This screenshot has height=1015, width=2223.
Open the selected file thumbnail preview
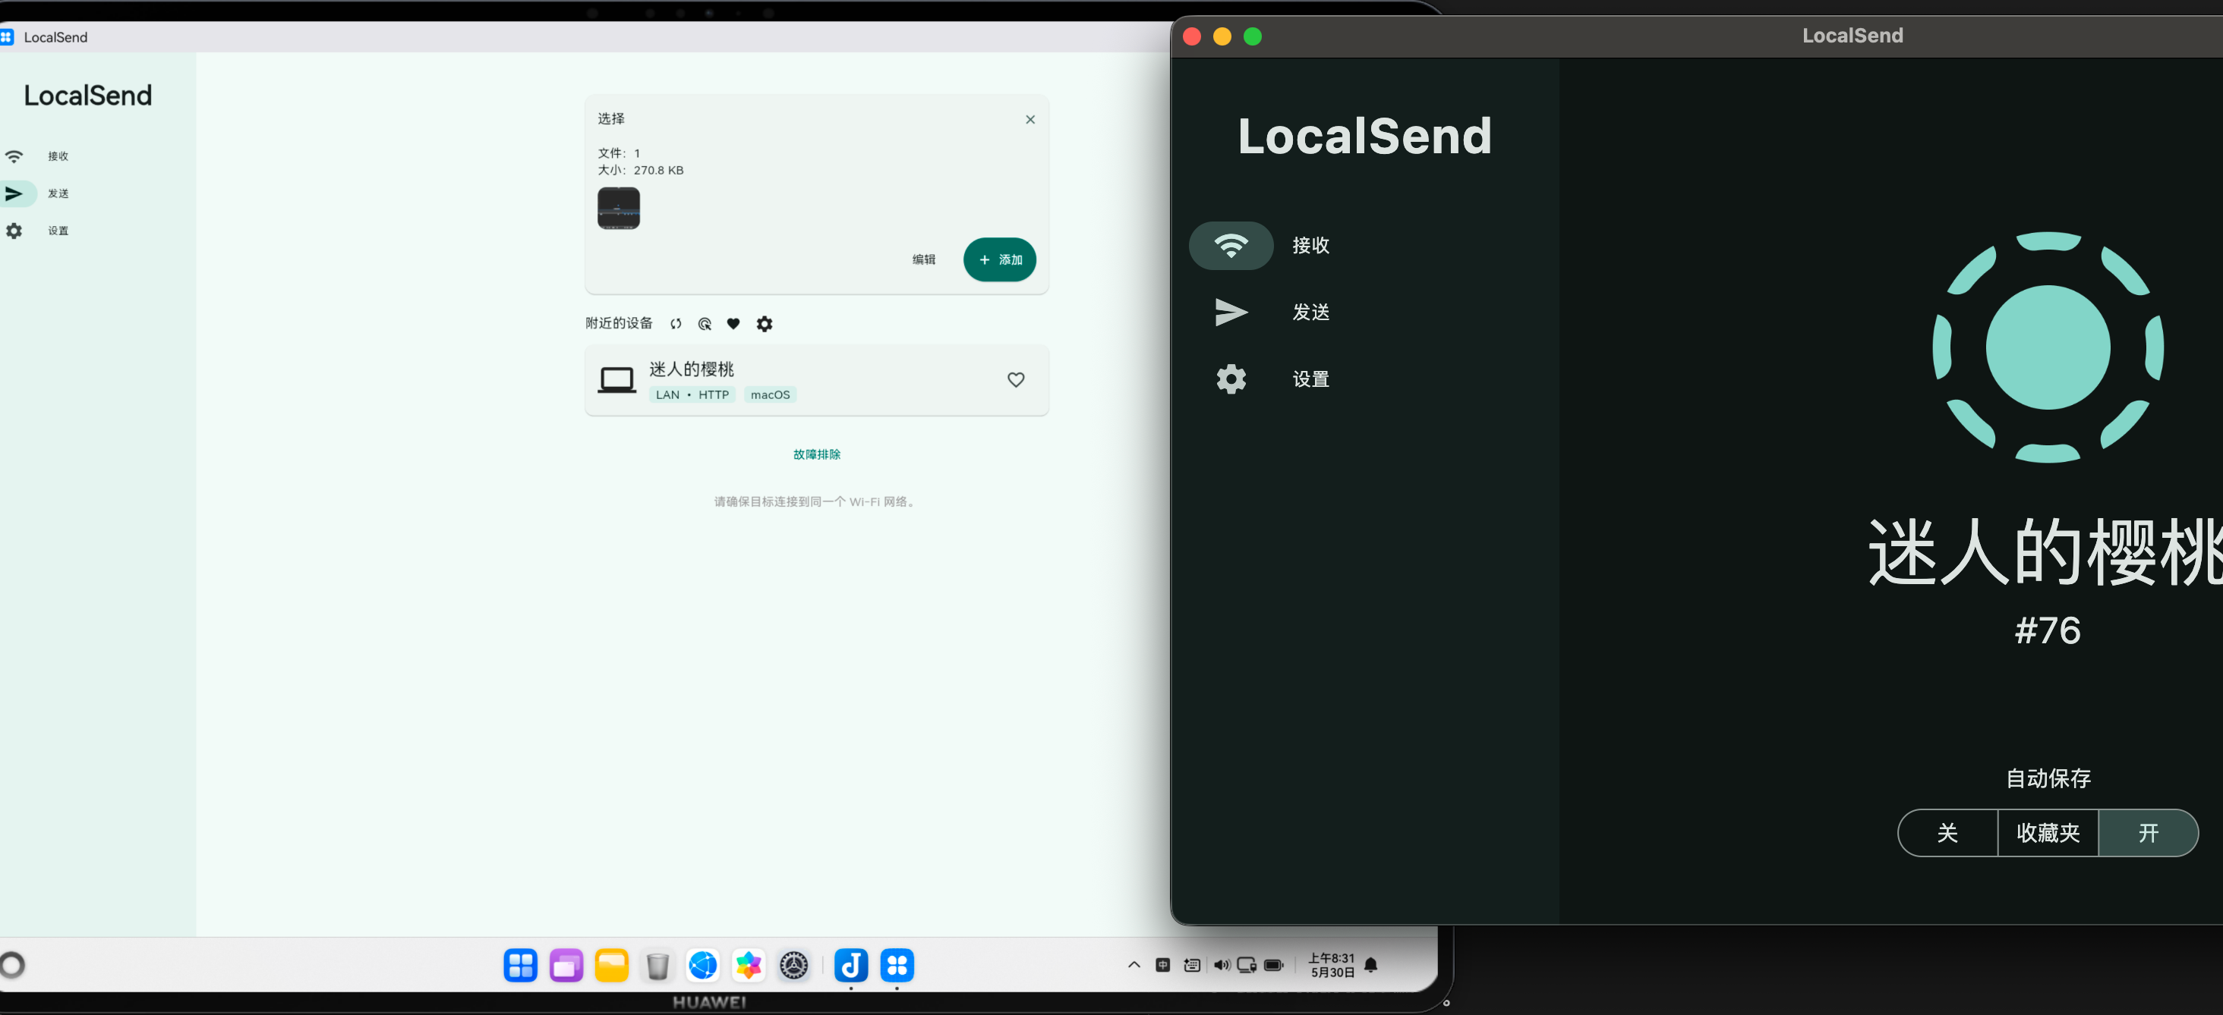pos(618,208)
